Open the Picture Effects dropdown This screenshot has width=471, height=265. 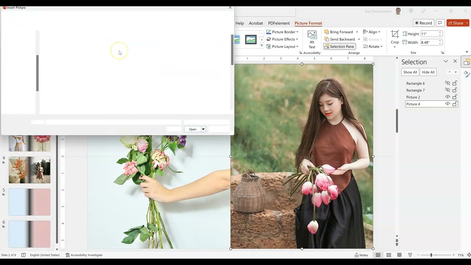(282, 39)
